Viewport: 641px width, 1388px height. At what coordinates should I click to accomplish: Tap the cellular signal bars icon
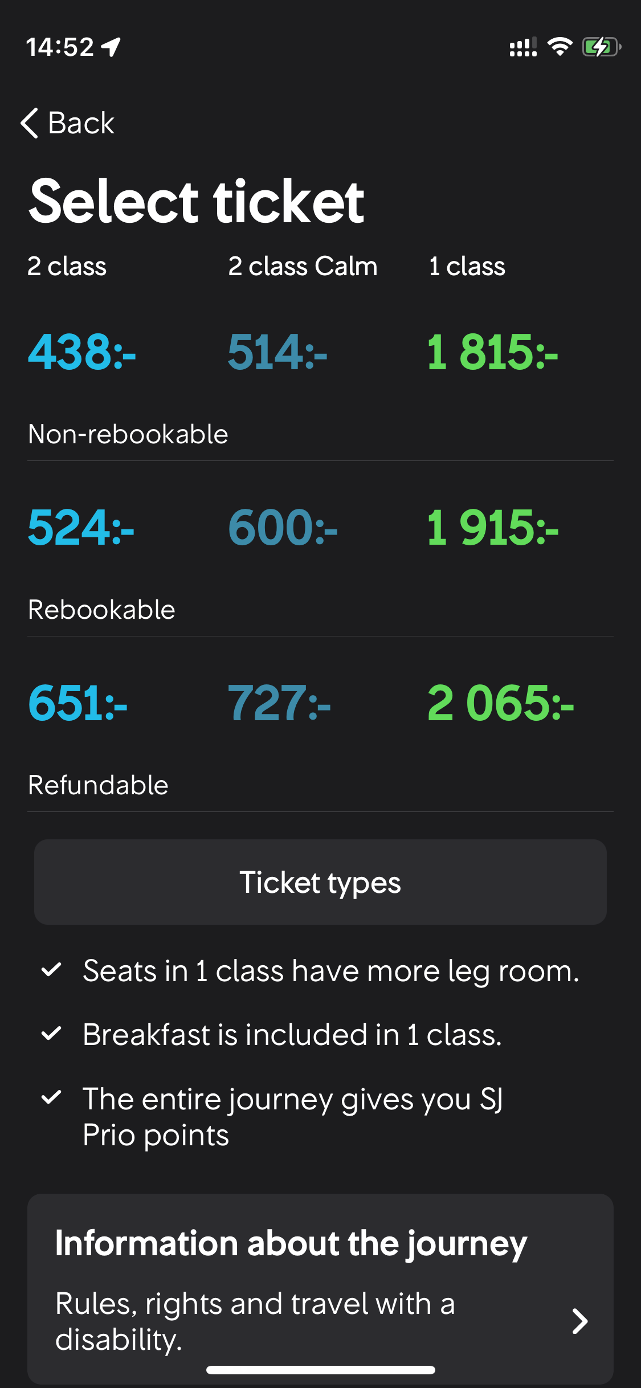523,47
